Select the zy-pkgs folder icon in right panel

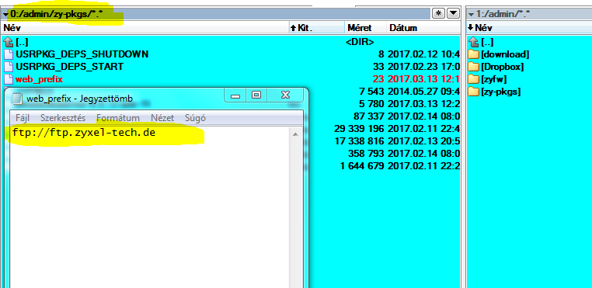point(473,92)
